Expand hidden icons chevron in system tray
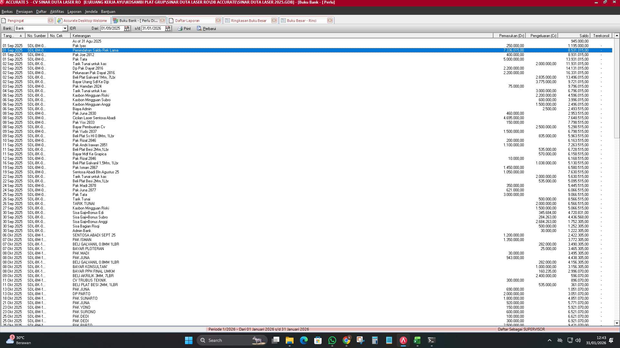 coord(550,340)
